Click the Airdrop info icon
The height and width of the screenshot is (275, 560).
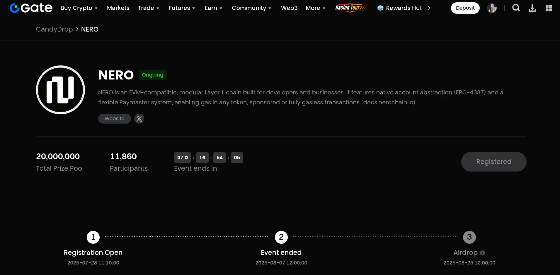(x=483, y=253)
